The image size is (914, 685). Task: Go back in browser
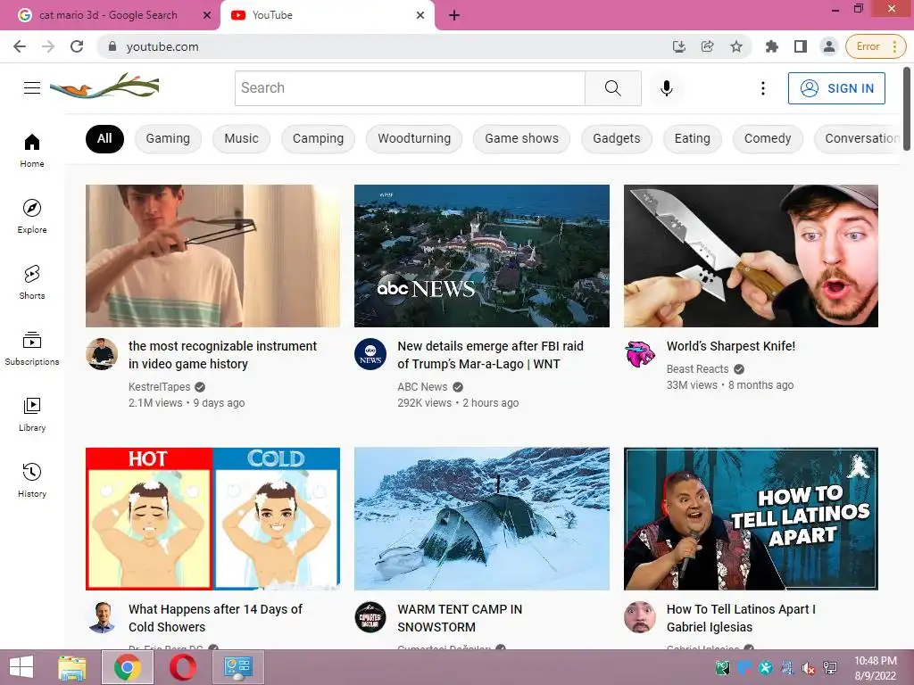coord(20,46)
